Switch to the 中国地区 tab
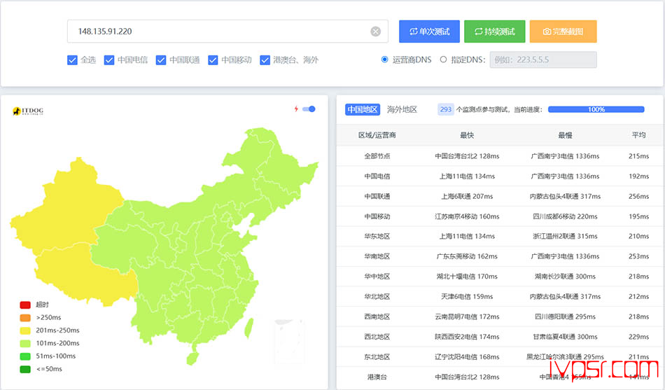665x390 pixels. point(362,109)
